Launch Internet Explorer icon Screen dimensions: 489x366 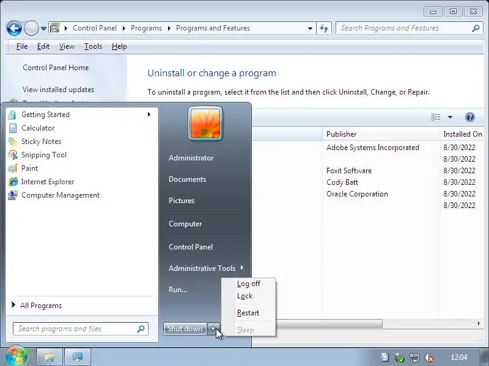click(x=13, y=182)
